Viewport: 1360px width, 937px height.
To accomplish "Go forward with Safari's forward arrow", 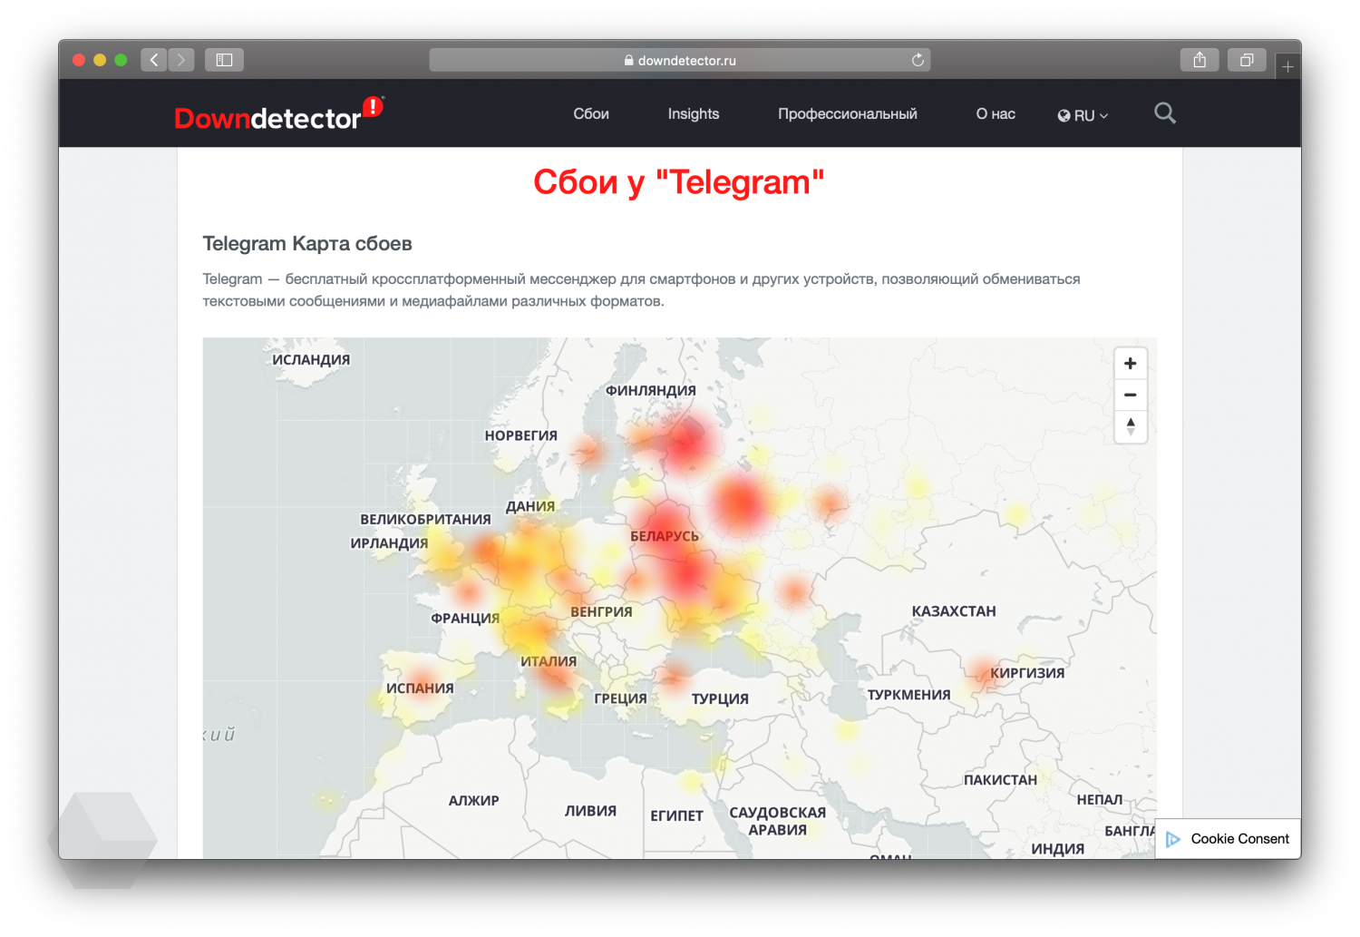I will click(x=181, y=60).
